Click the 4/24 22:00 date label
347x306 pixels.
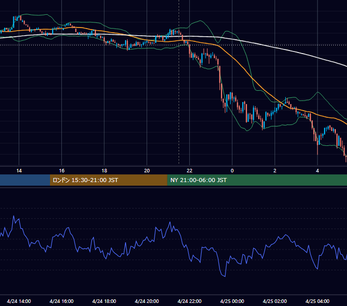pyautogui.click(x=189, y=301)
